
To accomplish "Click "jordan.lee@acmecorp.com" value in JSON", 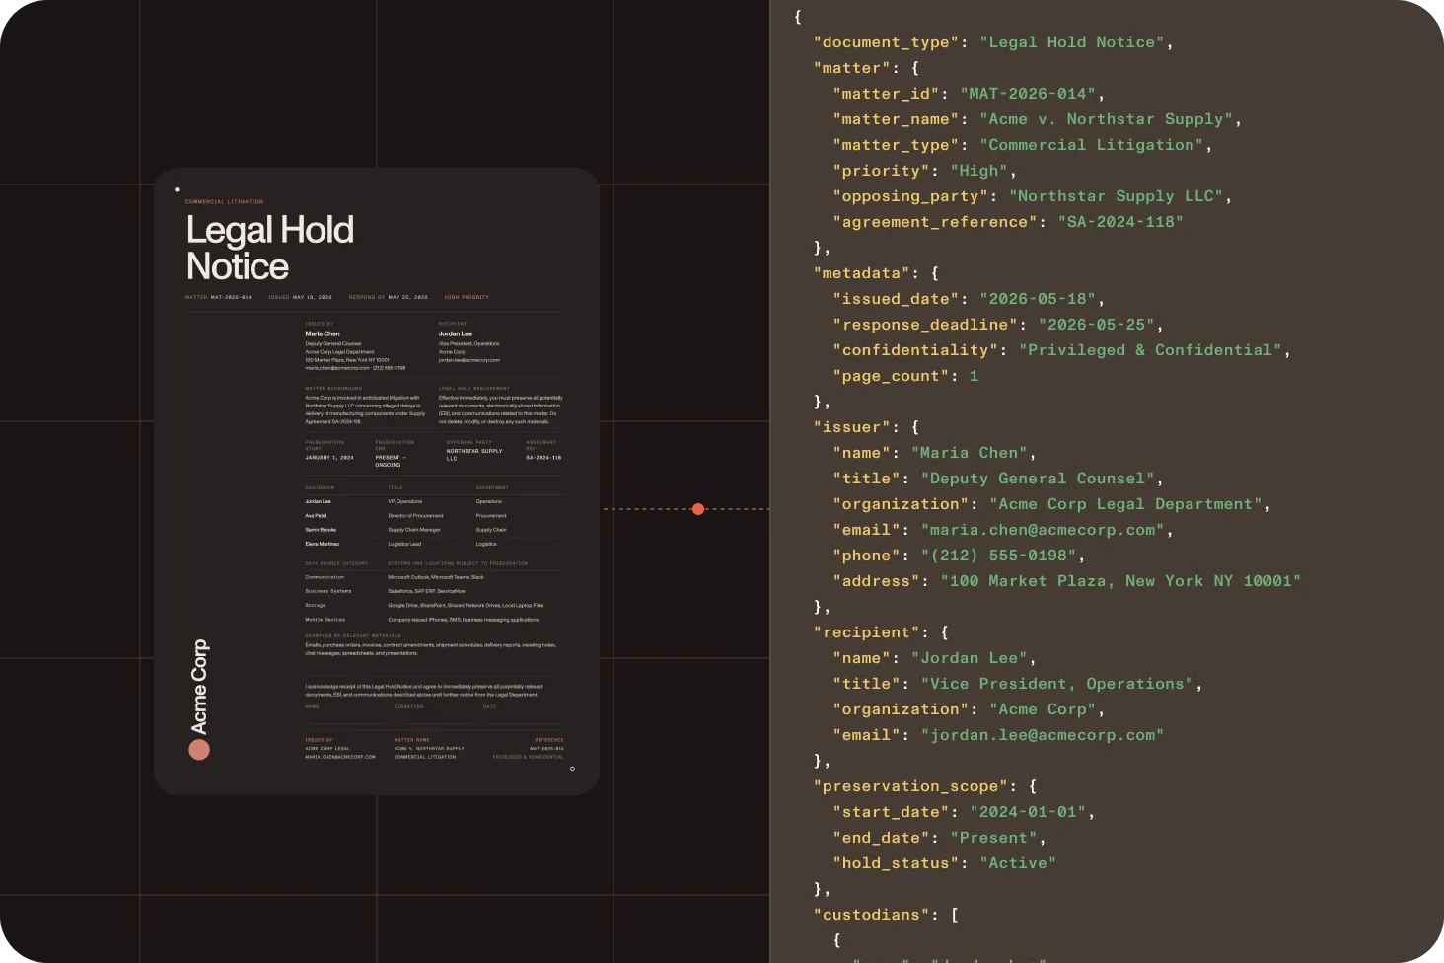I will [1043, 735].
